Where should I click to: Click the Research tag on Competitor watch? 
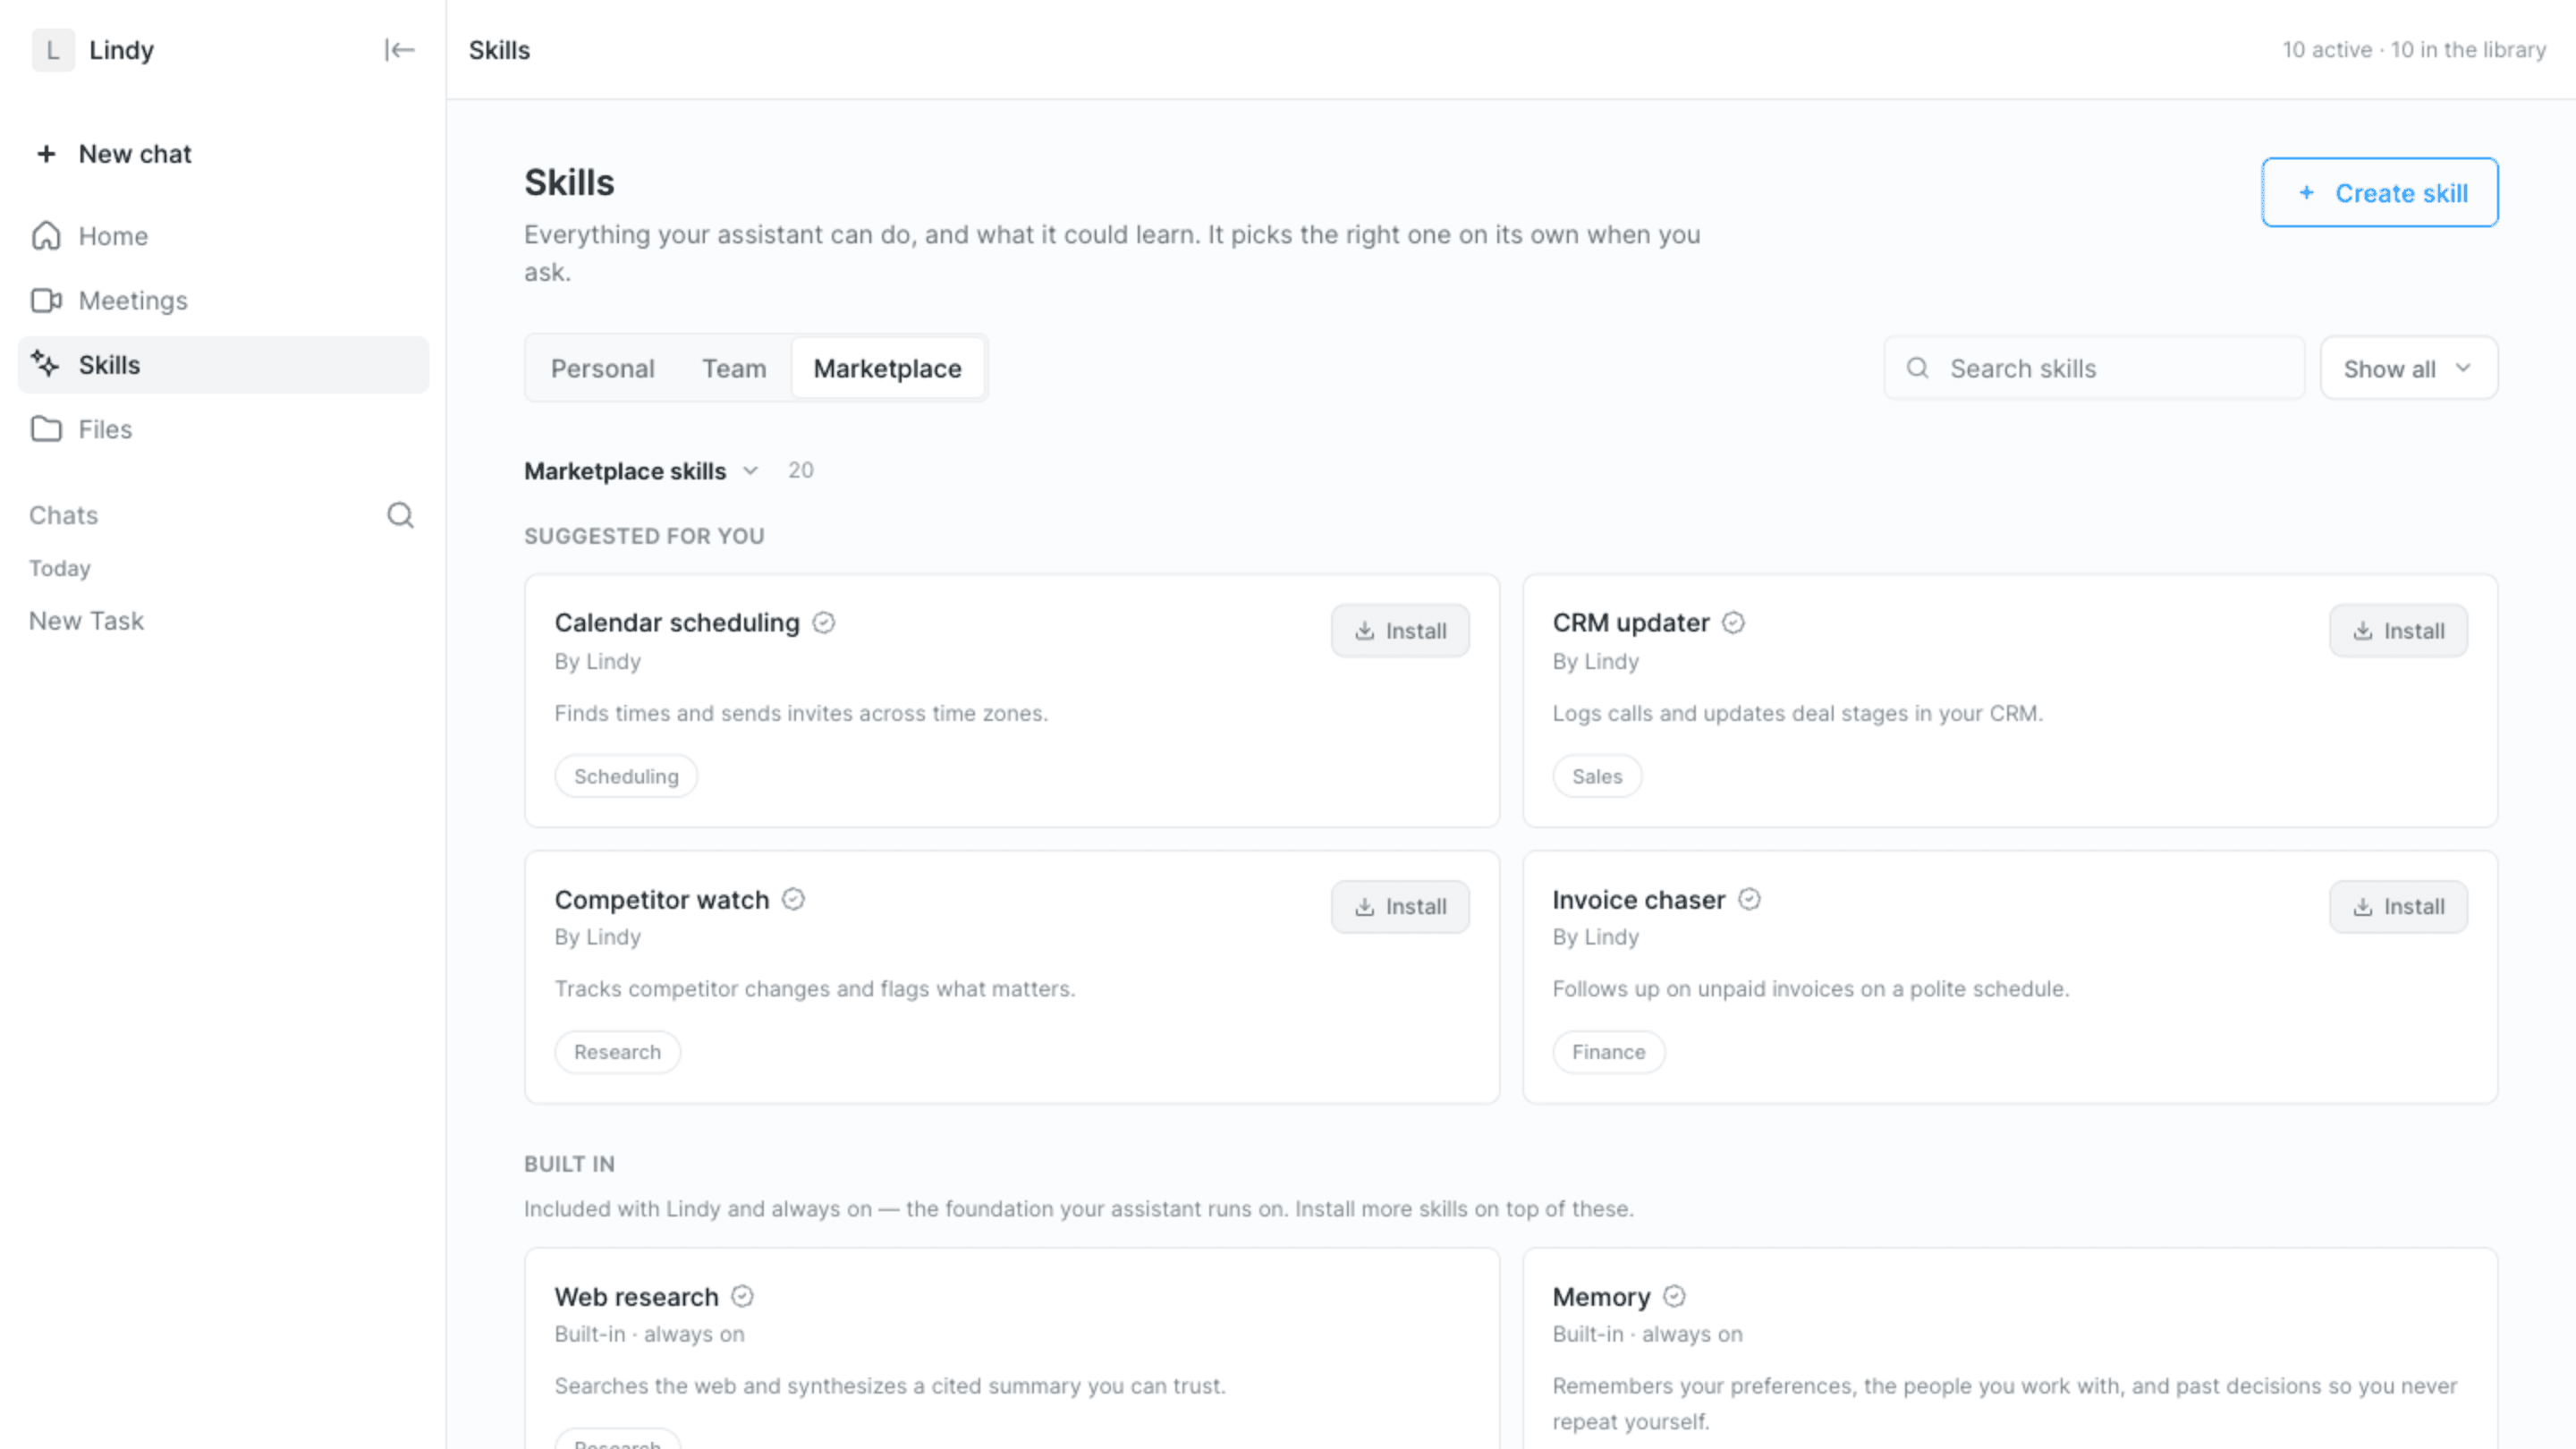tap(617, 1052)
